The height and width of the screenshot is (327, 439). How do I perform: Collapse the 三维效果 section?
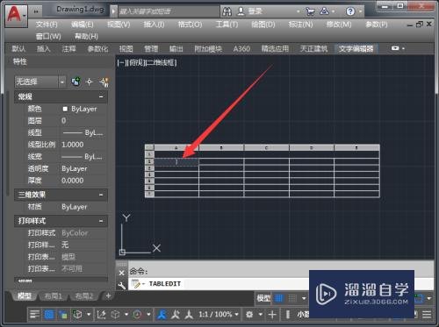(101, 195)
